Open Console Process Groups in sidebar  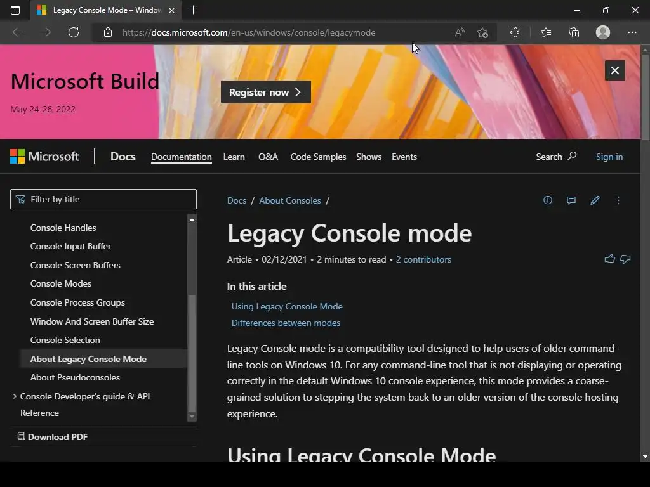click(77, 302)
